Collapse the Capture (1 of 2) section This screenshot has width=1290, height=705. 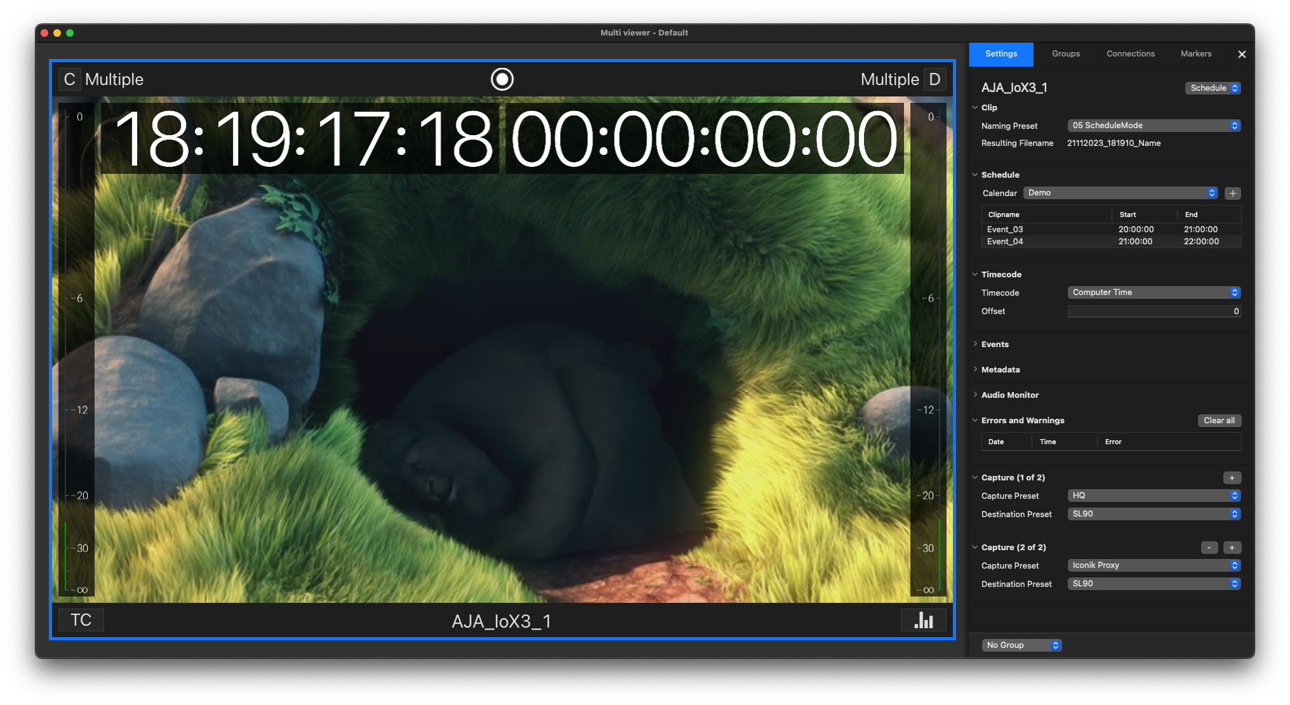tap(975, 478)
